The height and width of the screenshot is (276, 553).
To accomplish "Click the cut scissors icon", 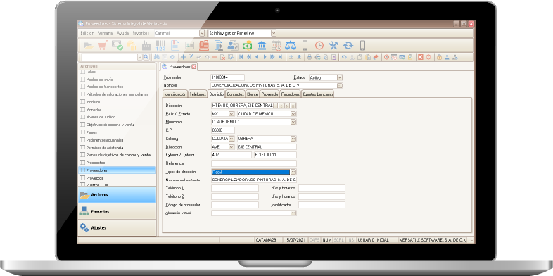I will [352, 57].
